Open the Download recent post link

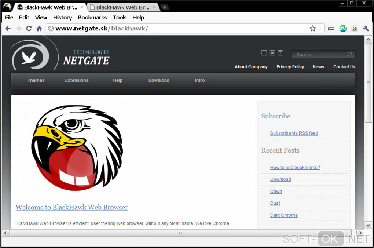pyautogui.click(x=280, y=179)
